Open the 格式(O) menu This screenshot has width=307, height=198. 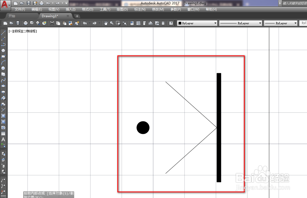coord(87,9)
